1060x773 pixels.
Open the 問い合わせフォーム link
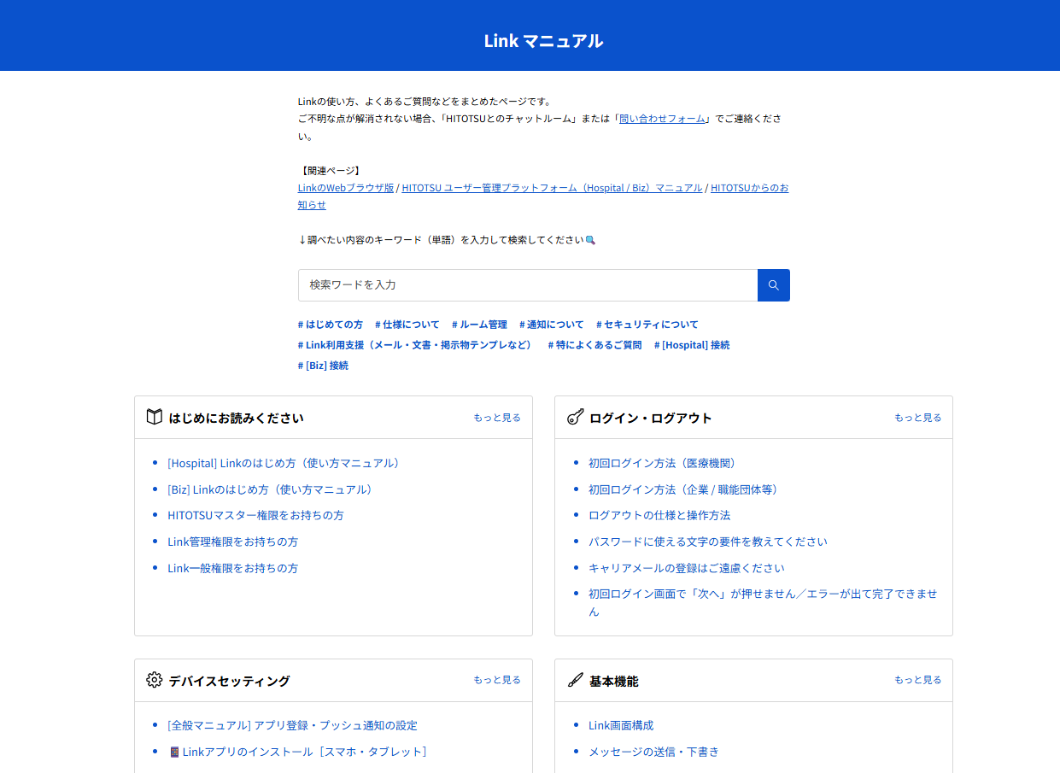point(661,119)
